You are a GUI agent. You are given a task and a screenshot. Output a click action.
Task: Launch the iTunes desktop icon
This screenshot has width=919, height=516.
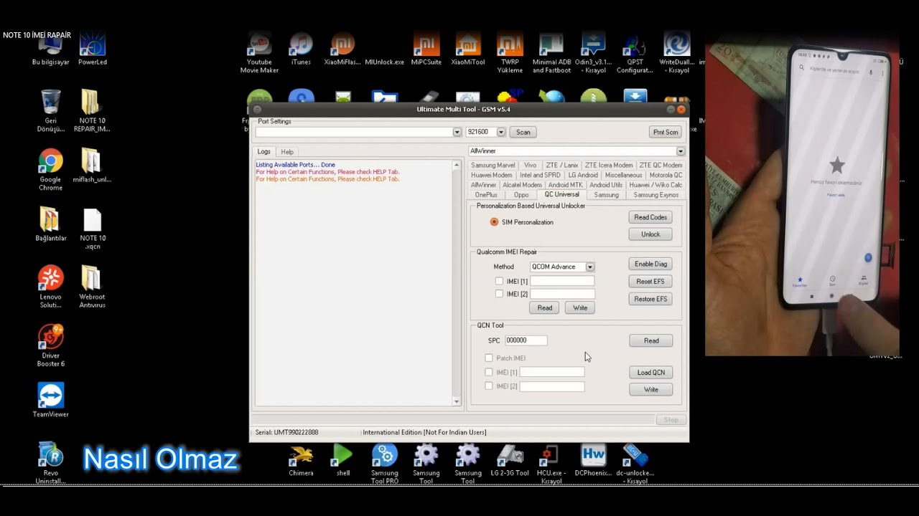[x=301, y=49]
